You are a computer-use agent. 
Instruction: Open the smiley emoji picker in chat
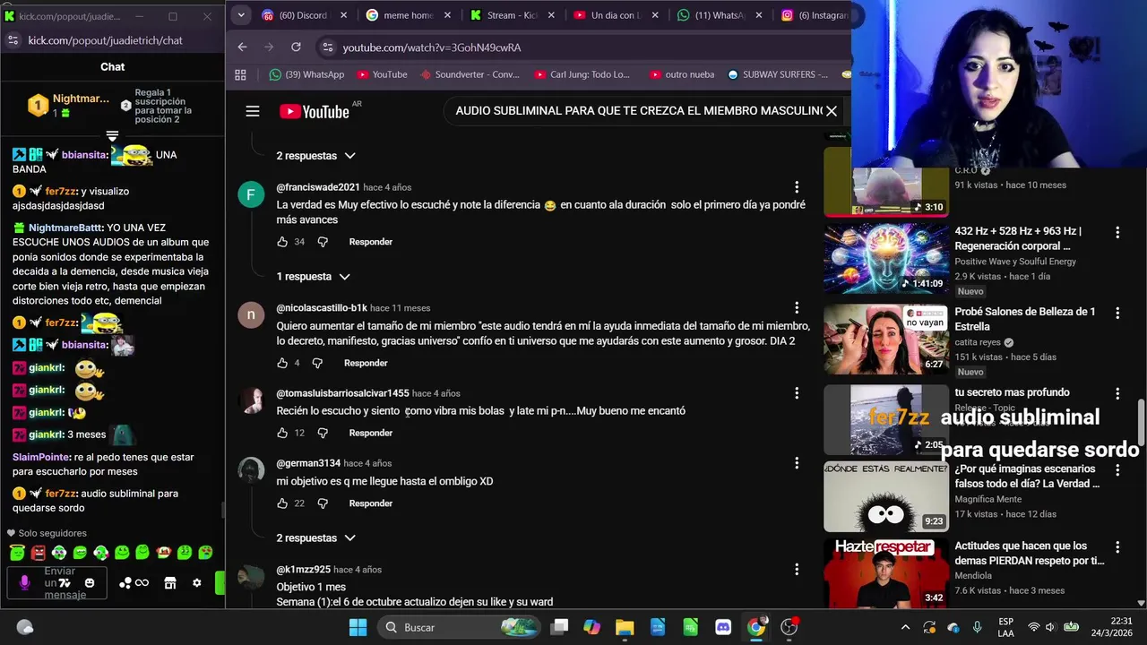pyautogui.click(x=91, y=583)
